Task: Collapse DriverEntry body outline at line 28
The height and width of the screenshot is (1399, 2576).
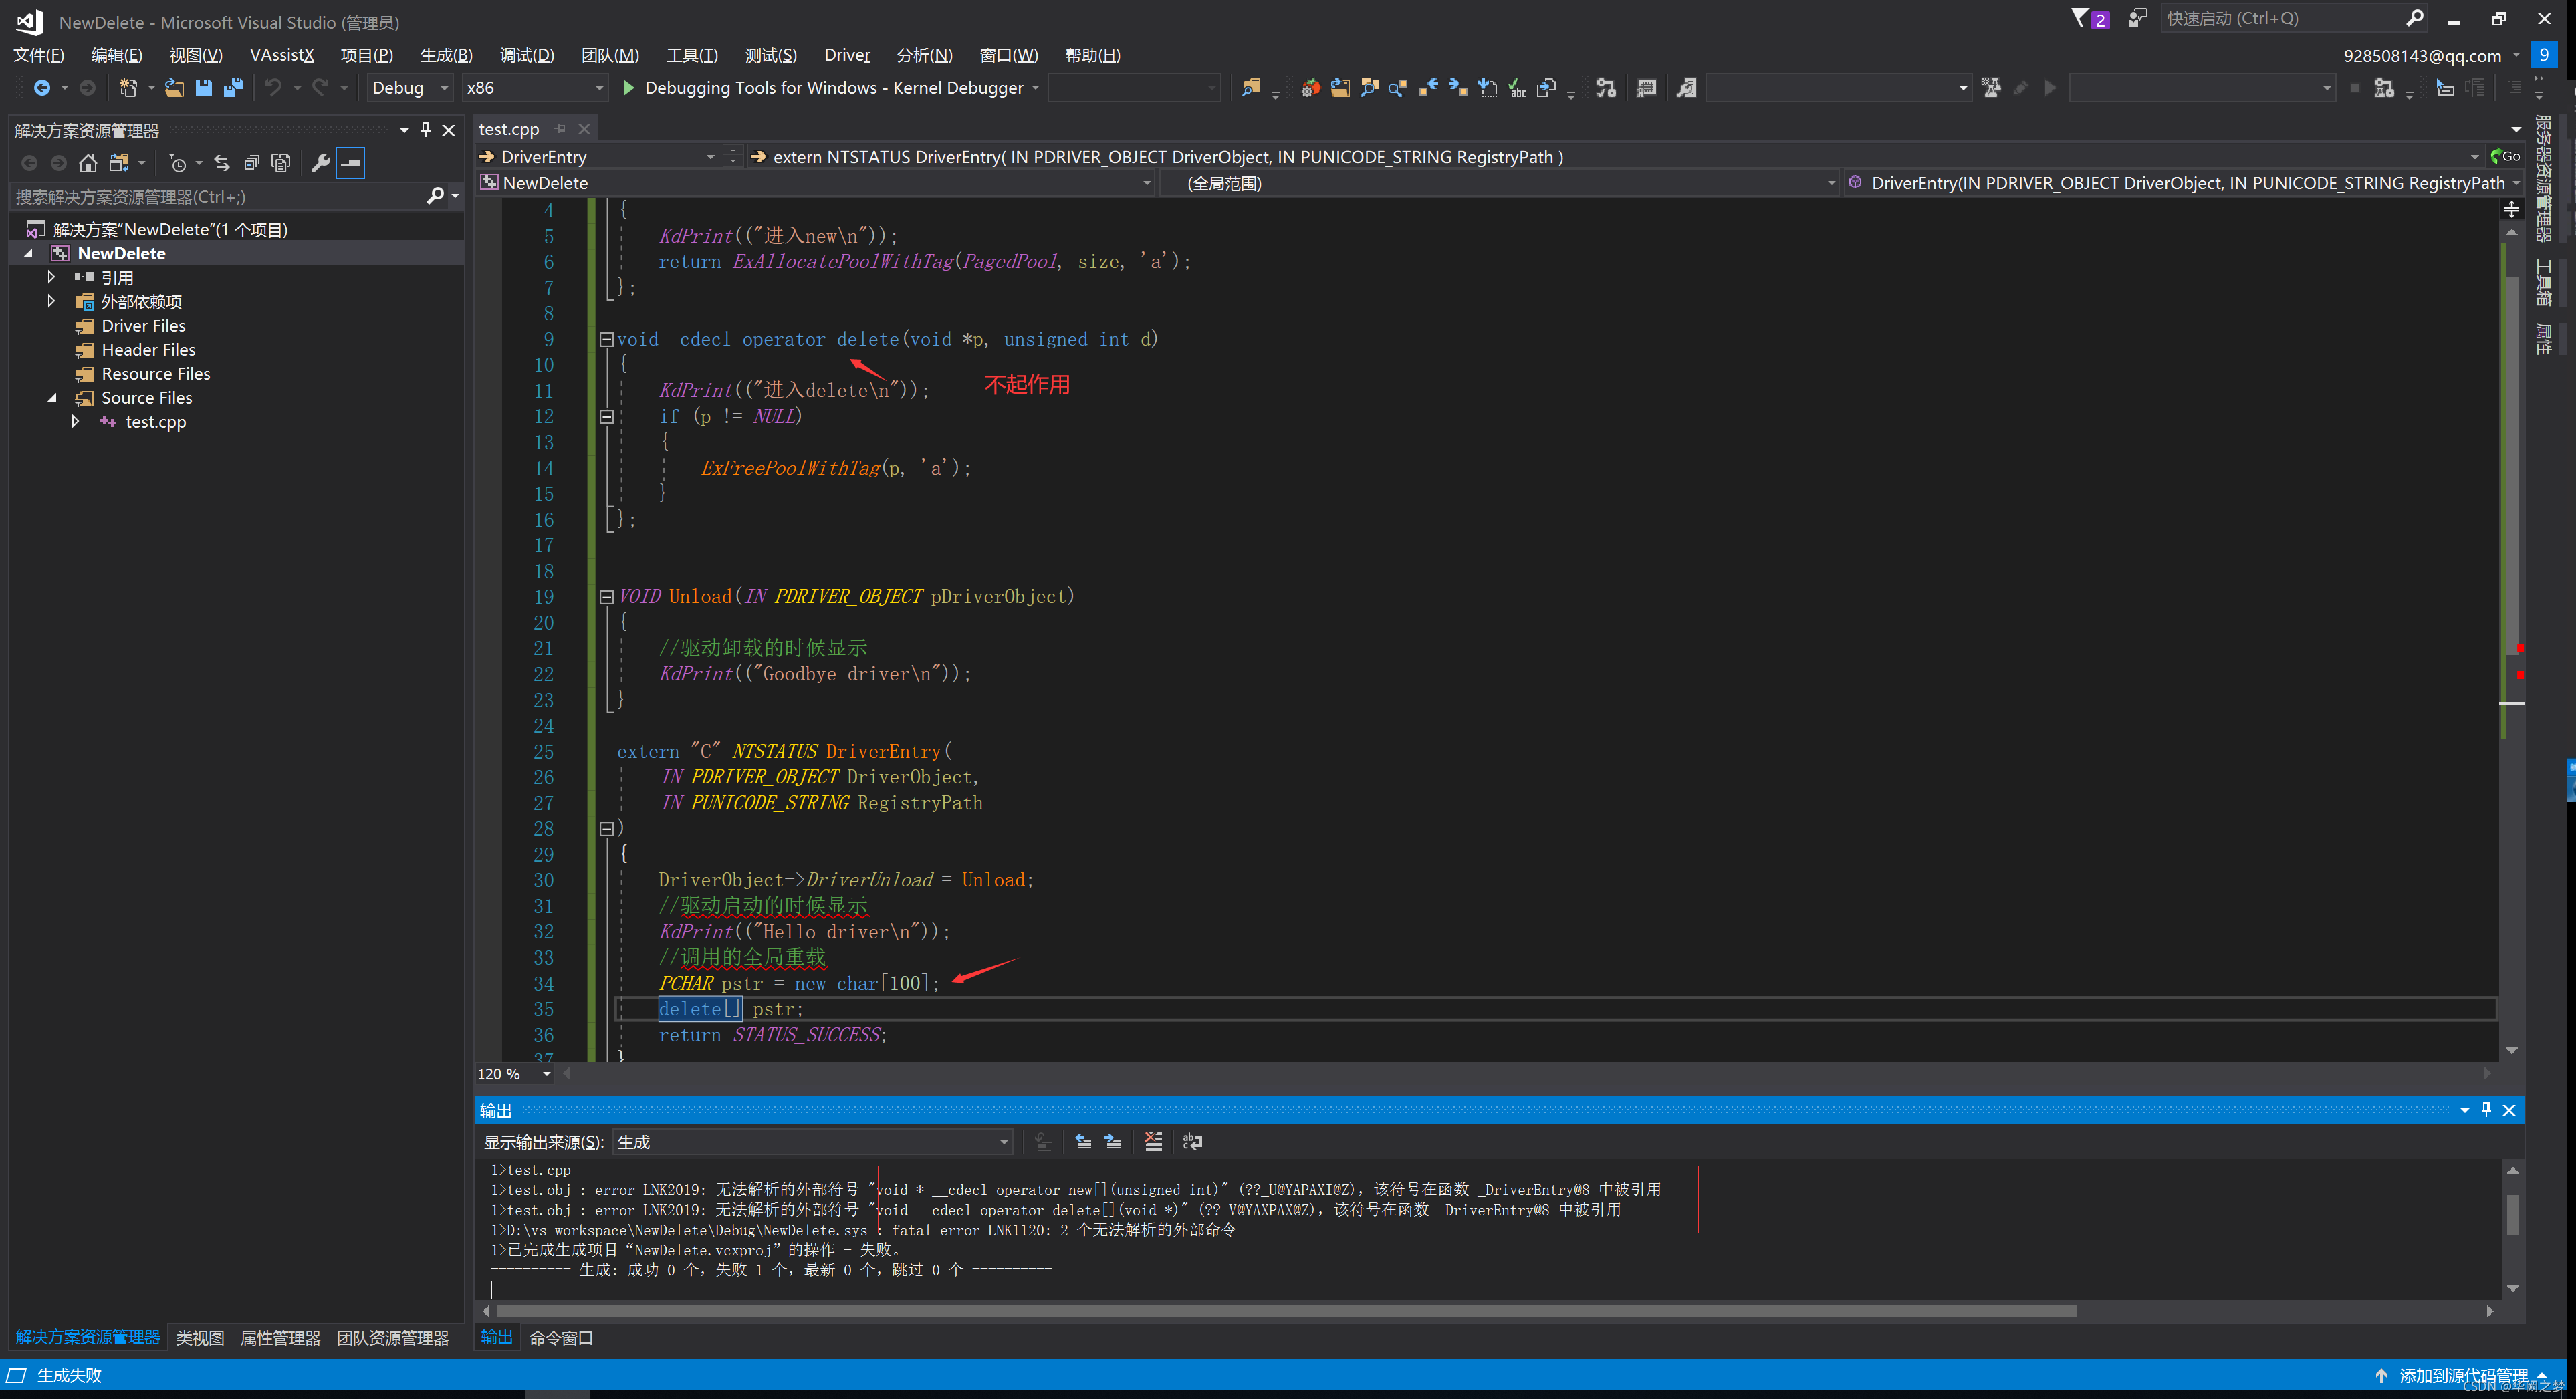Action: coord(606,829)
